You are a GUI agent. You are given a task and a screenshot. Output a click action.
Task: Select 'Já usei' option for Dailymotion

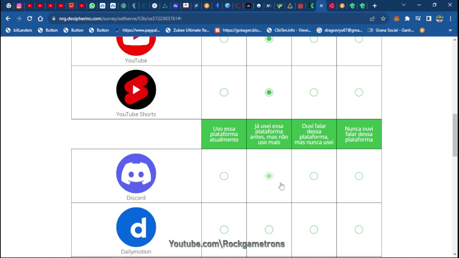coord(269,230)
